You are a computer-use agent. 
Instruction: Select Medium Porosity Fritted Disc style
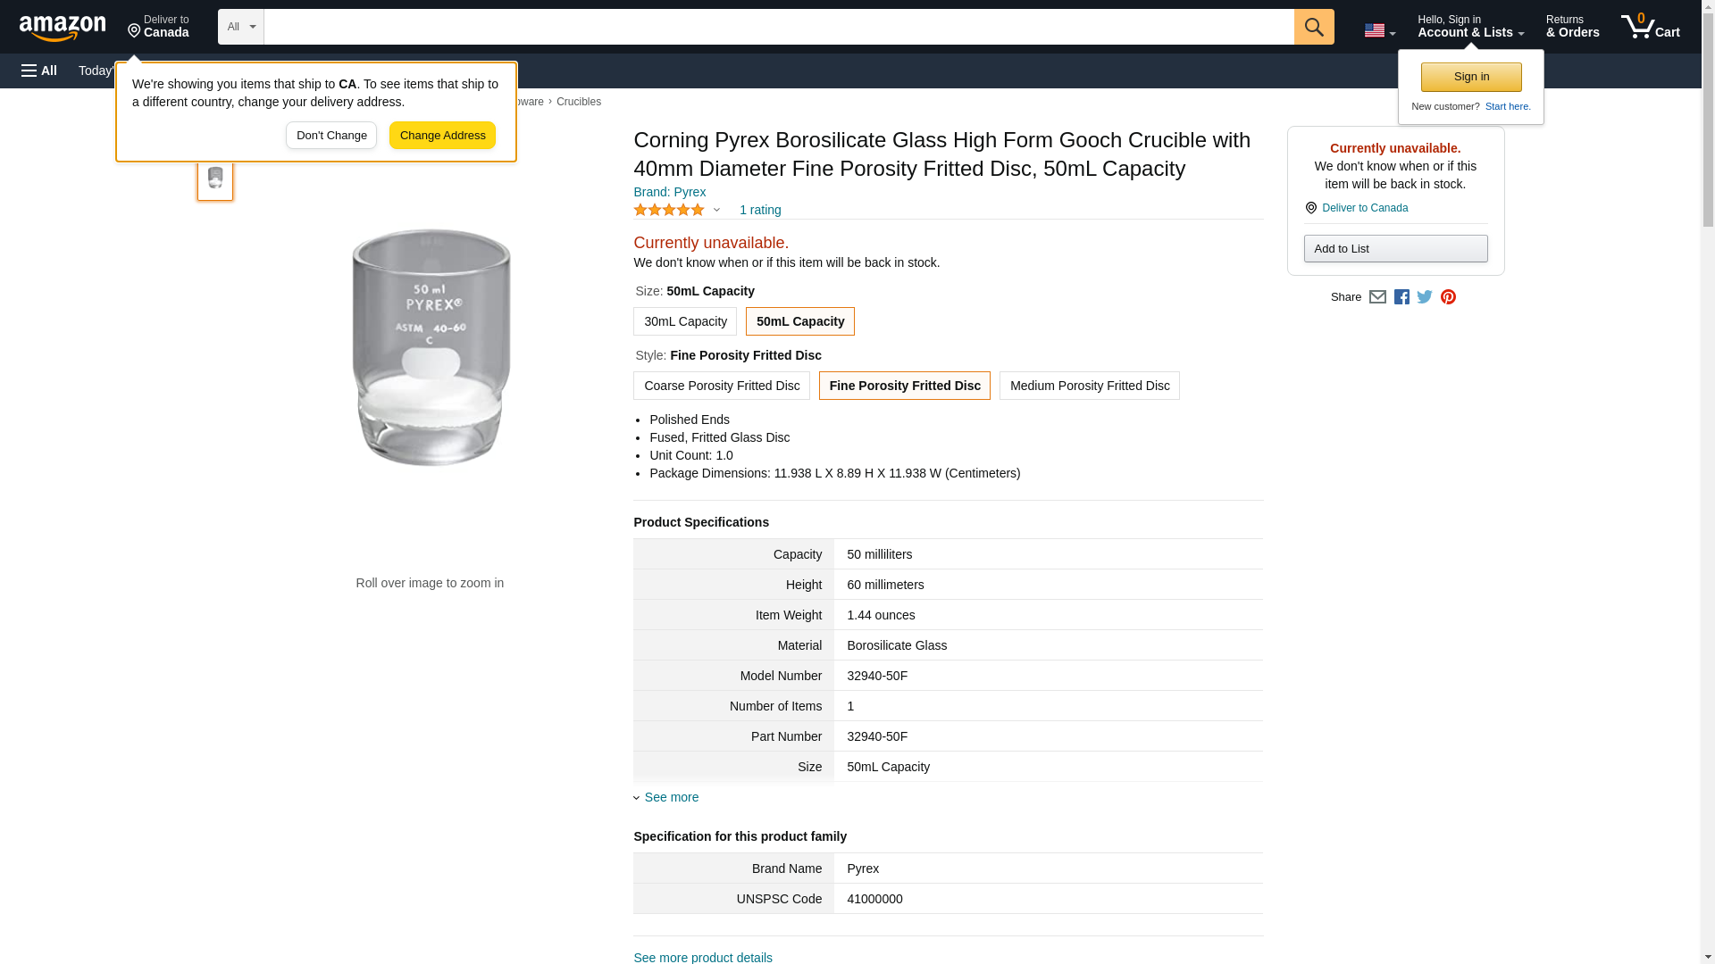[1089, 386]
